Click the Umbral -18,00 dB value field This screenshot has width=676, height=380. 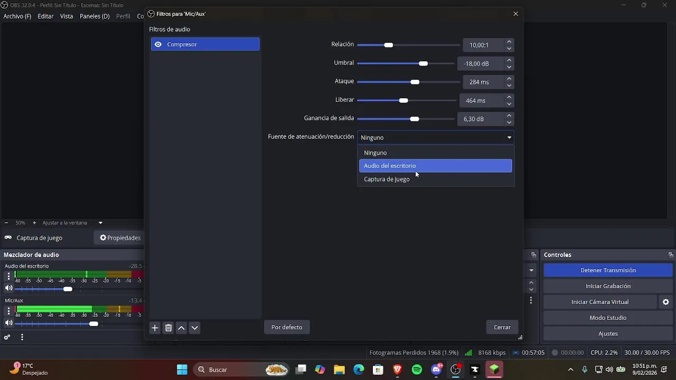click(x=481, y=63)
